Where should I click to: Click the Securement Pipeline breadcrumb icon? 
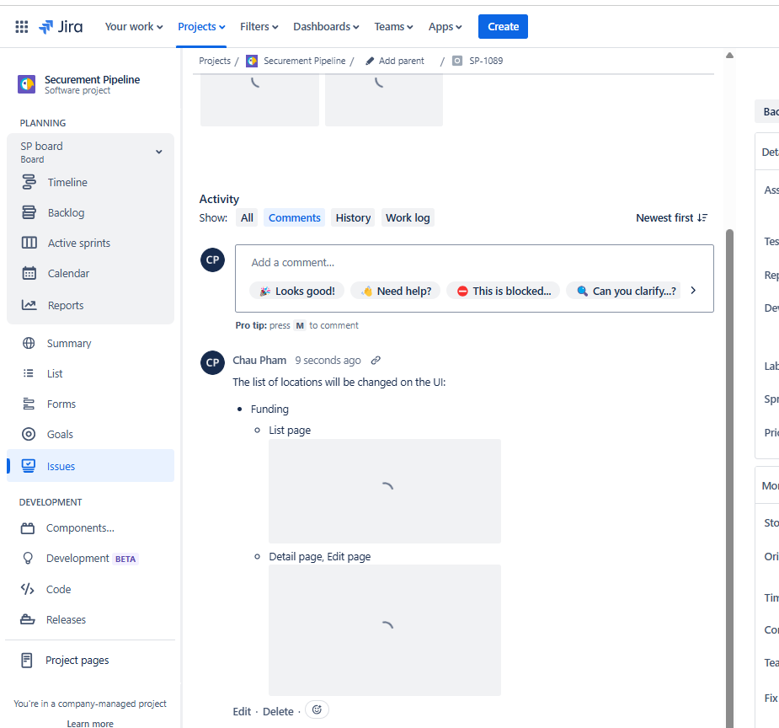pyautogui.click(x=252, y=61)
